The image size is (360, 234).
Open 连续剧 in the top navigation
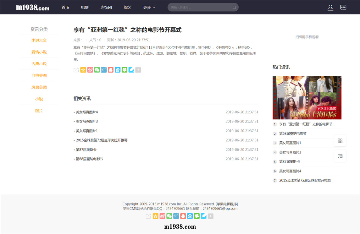106,8
